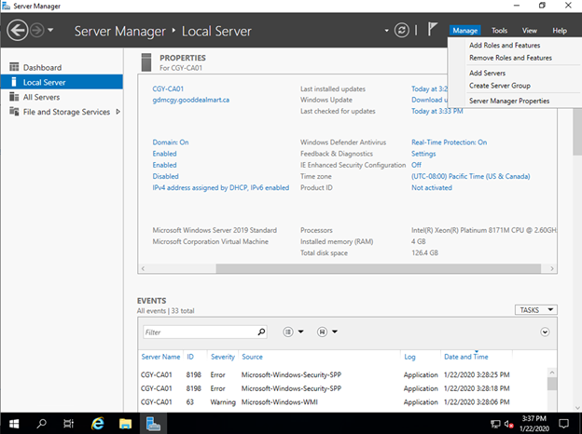Click the Pacific Time zone link
Viewport: 582px width, 434px height.
[471, 176]
